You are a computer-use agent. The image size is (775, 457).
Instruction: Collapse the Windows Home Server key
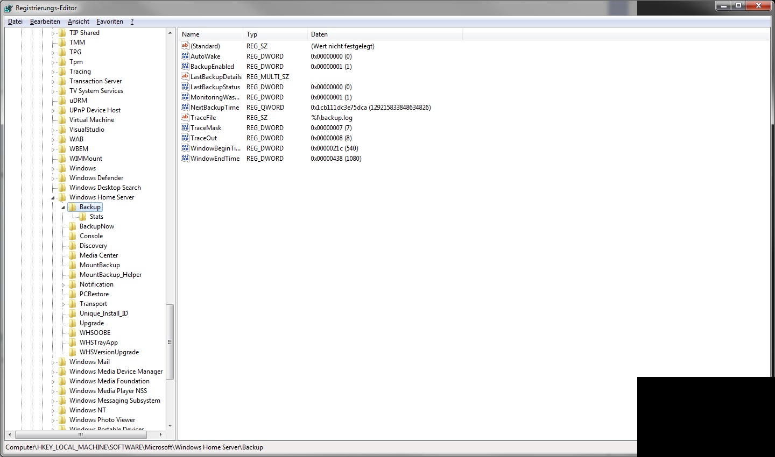pyautogui.click(x=53, y=198)
